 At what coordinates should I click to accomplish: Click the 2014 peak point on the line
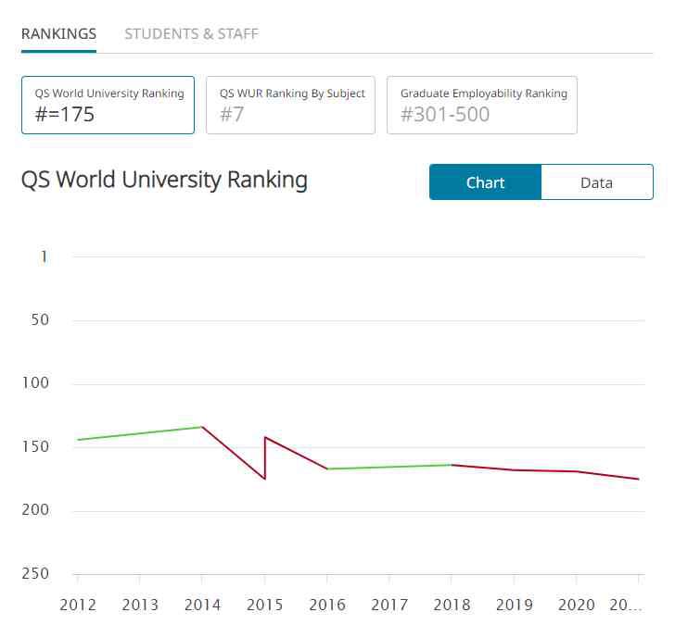click(x=202, y=427)
